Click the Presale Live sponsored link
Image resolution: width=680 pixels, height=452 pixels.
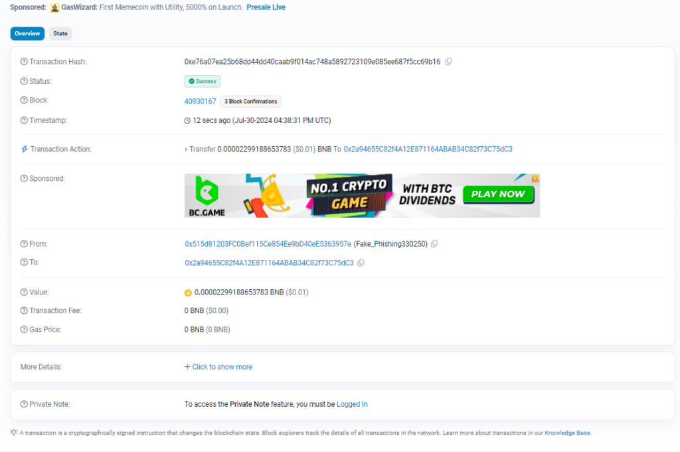[x=266, y=7]
